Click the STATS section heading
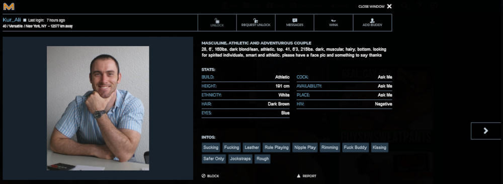503x184 pixels. click(x=209, y=70)
